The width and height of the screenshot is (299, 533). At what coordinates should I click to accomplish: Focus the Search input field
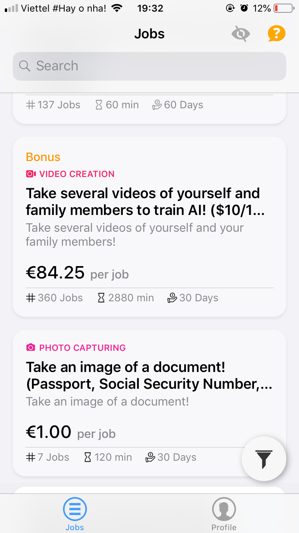[x=149, y=66]
